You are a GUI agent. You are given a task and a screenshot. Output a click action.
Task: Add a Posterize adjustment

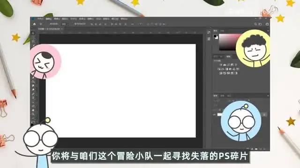click(225, 73)
